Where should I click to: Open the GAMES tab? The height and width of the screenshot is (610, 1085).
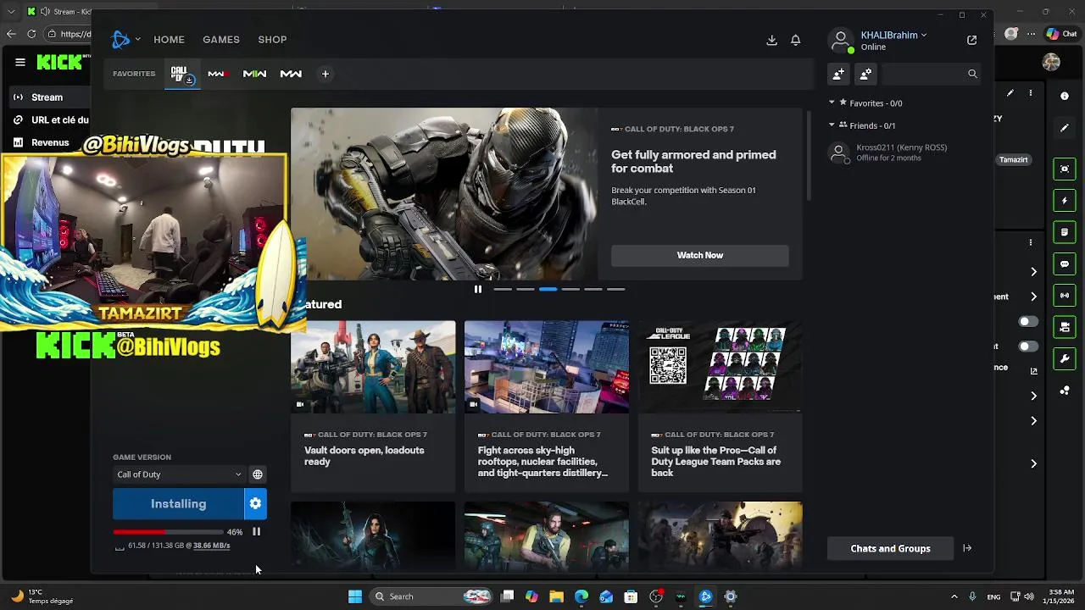pyautogui.click(x=221, y=40)
